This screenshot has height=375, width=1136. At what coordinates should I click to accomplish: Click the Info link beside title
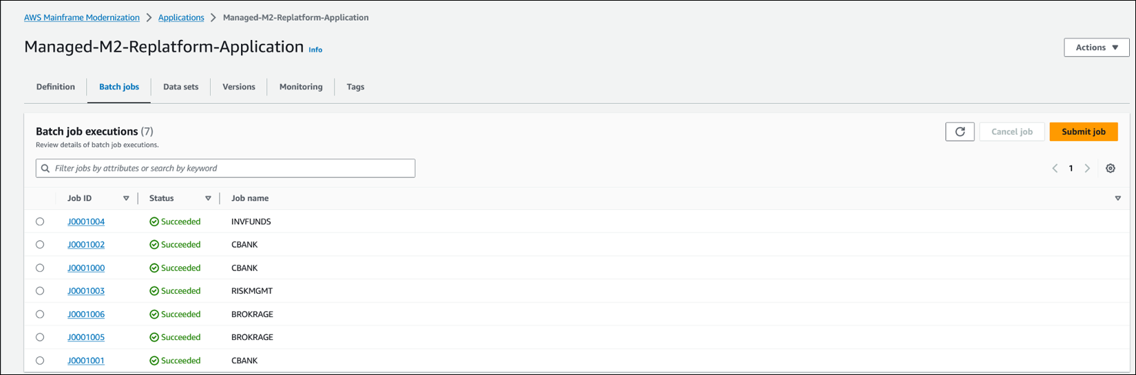pyautogui.click(x=315, y=50)
